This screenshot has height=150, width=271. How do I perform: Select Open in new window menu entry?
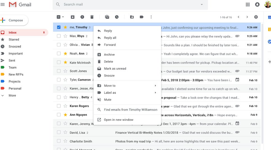tap(118, 120)
